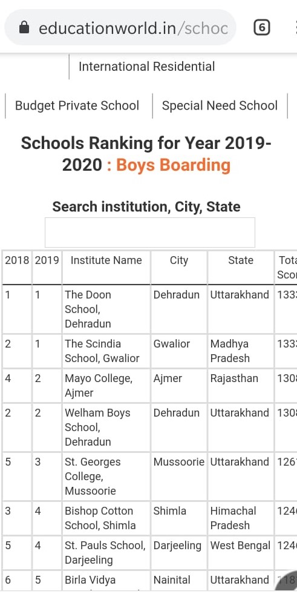Open Welham Boys School, Dehradun entry
This screenshot has height=594, width=297.
pos(97,427)
